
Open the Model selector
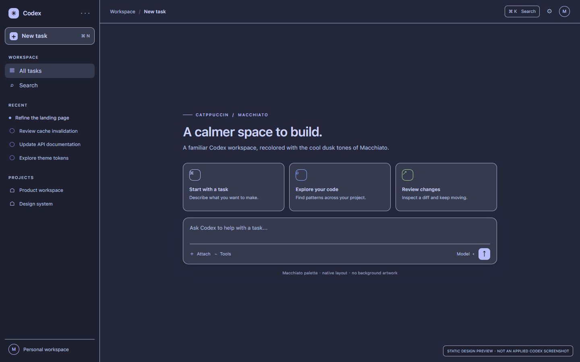[466, 254]
